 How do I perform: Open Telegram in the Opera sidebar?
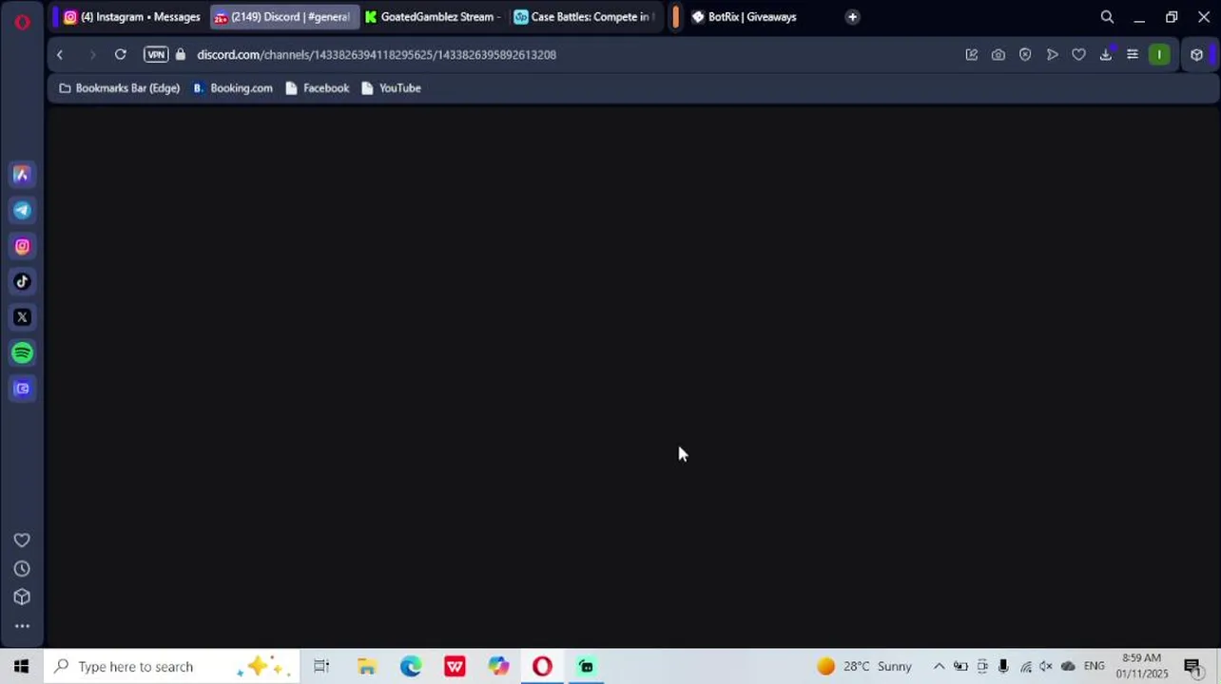tap(22, 211)
